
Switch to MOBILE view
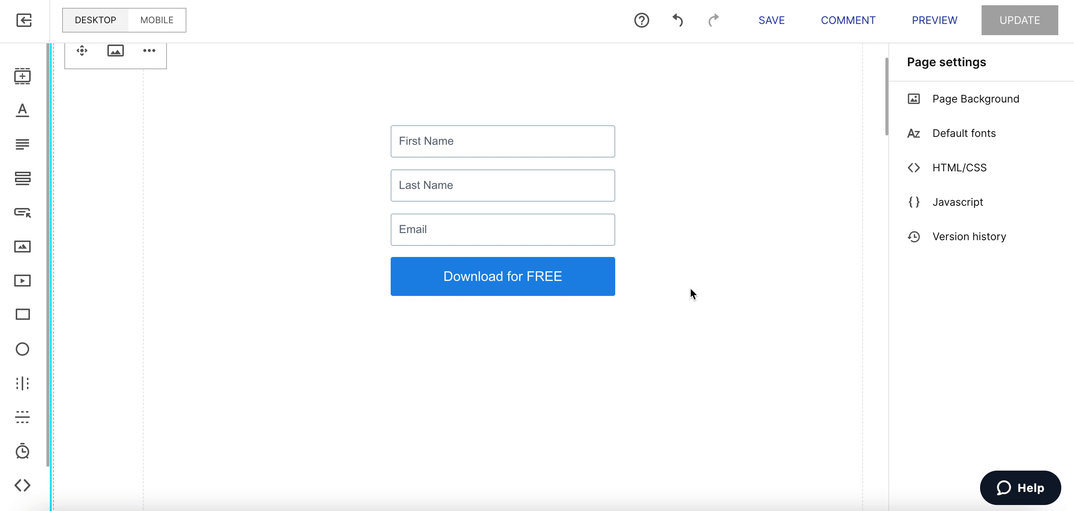(156, 19)
